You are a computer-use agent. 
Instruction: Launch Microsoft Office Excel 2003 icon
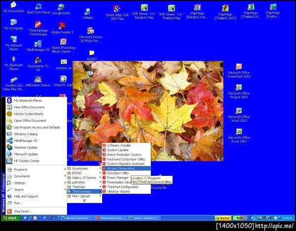pos(239,135)
